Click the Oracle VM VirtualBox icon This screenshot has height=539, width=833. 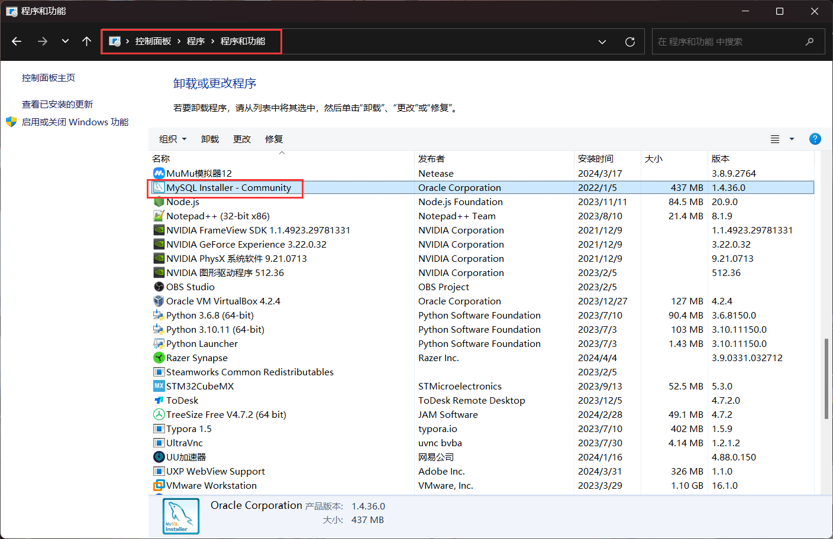coord(159,301)
